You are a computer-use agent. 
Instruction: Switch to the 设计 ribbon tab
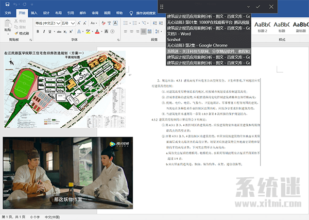pyautogui.click(x=46, y=13)
